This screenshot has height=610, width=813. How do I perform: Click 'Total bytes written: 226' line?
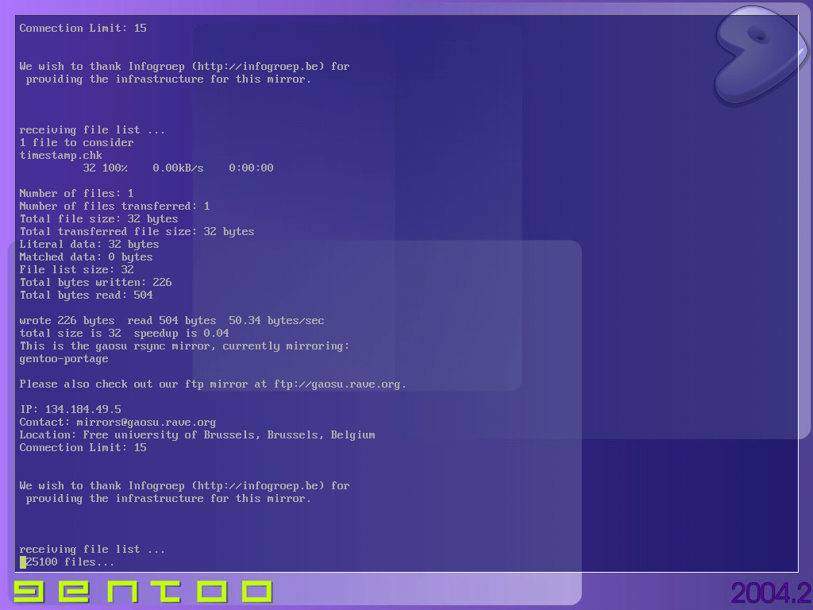click(95, 282)
